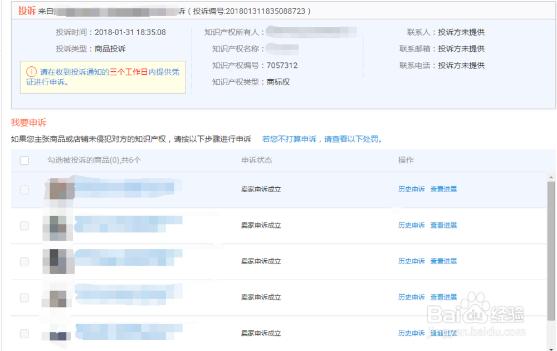Check the second product row's checkbox
Screen dimensions: 557x351
point(25,226)
